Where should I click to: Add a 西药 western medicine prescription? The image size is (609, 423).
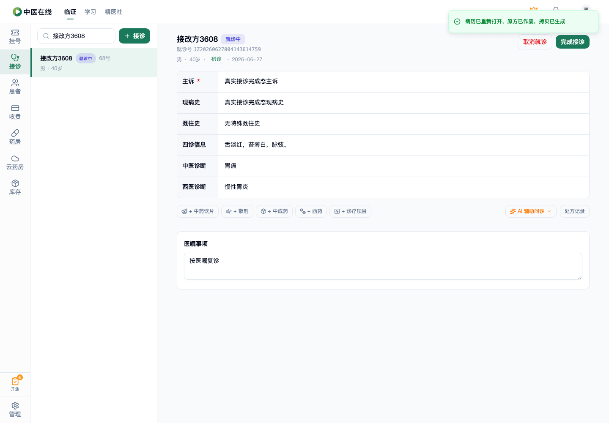click(311, 211)
